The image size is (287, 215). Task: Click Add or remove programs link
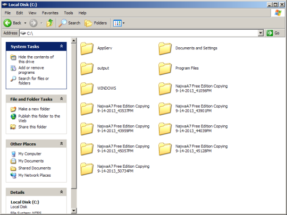pos(31,70)
